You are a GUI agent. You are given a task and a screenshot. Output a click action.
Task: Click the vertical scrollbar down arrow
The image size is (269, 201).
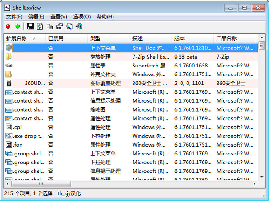[262, 177]
